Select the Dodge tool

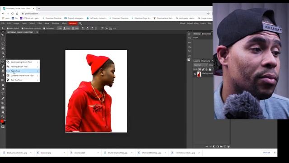(x=3, y=89)
